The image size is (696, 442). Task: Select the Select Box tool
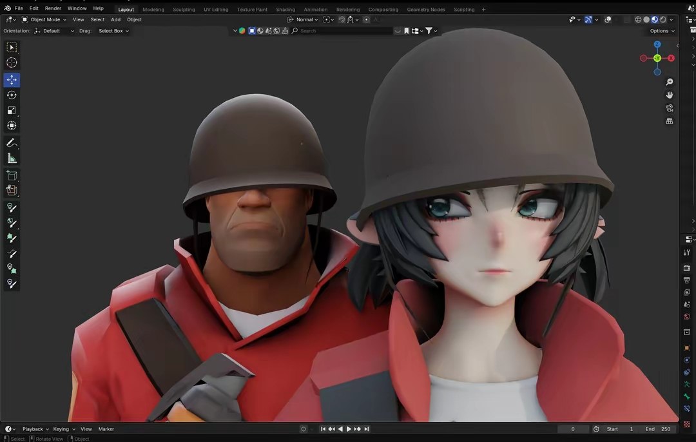tap(12, 48)
